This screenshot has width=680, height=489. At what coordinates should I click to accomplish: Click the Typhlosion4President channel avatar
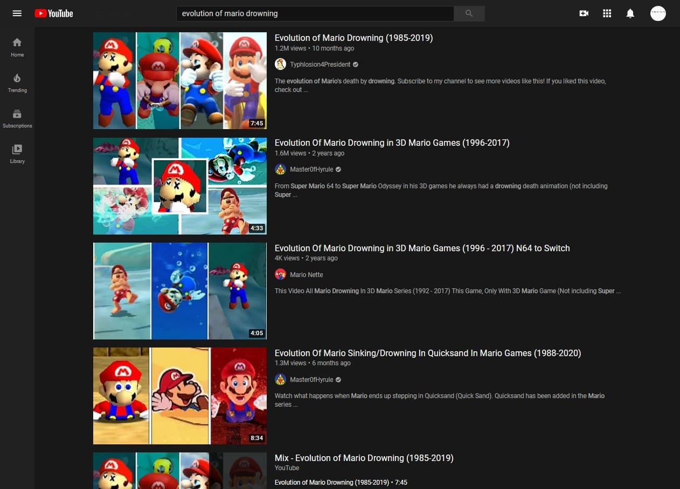pos(280,64)
